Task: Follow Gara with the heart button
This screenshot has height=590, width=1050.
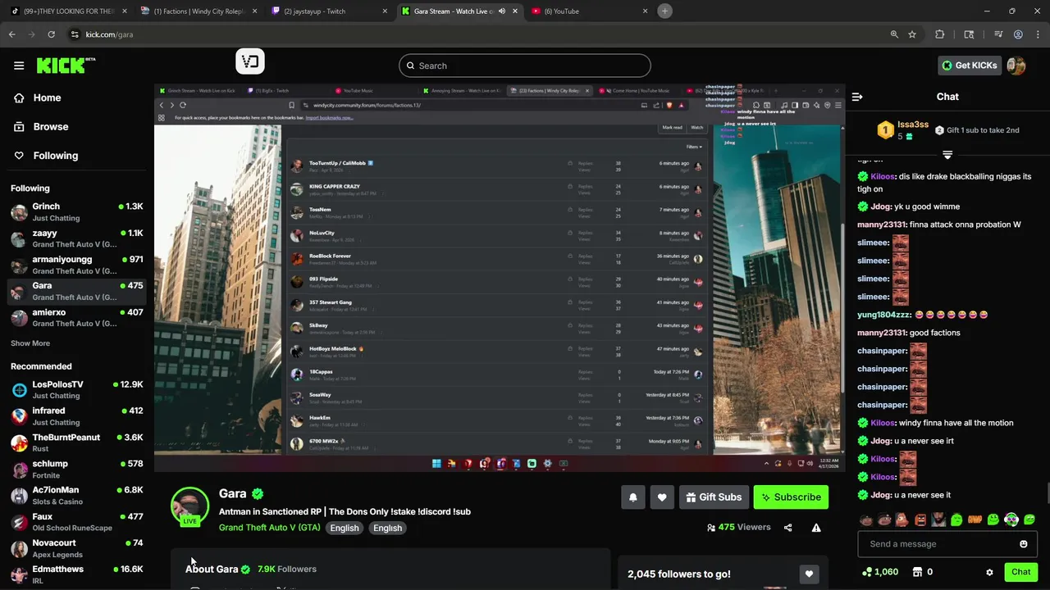Action: pyautogui.click(x=662, y=497)
